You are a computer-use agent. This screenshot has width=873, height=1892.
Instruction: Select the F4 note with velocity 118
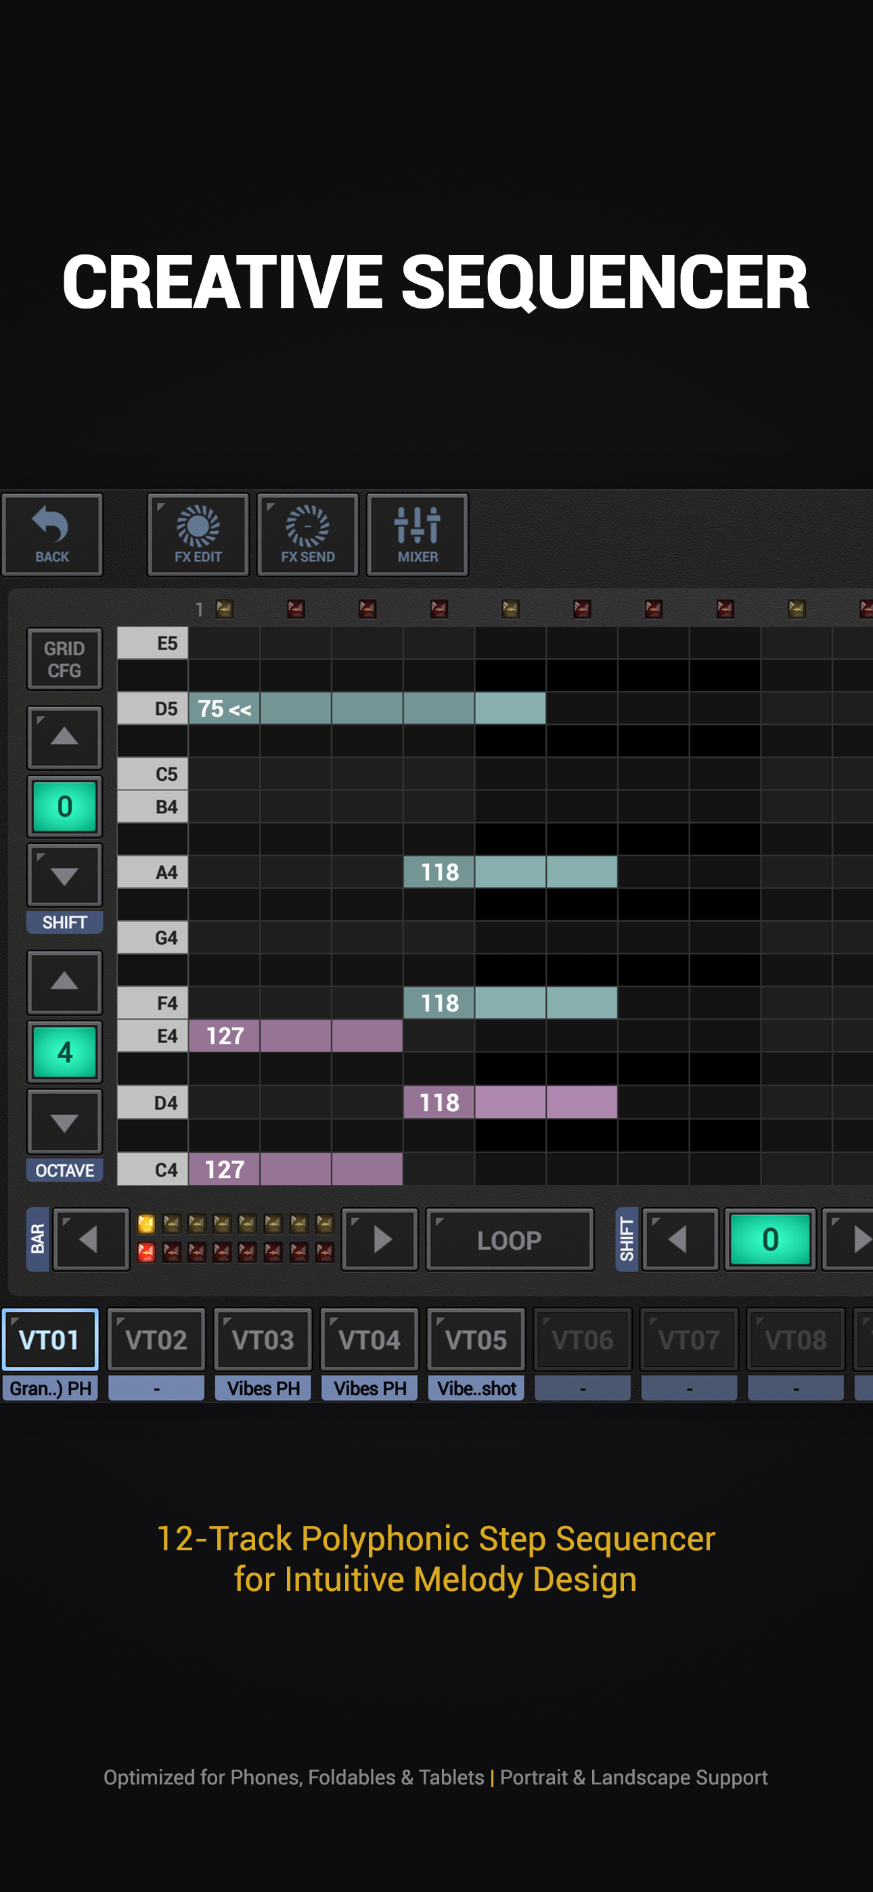tap(510, 1003)
